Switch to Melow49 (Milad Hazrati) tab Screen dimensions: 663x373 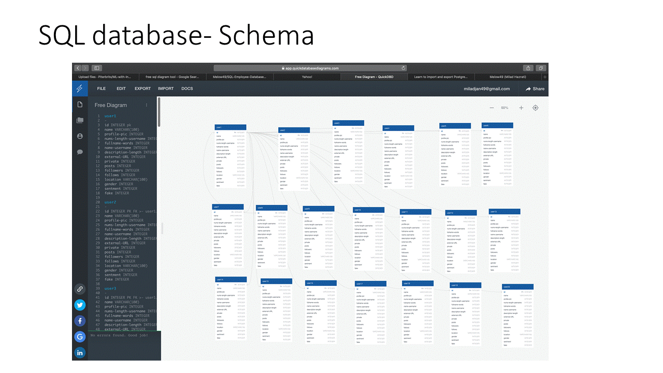pos(508,77)
